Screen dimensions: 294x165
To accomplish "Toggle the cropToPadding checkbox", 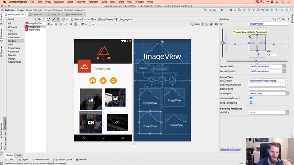I will point(251,103).
